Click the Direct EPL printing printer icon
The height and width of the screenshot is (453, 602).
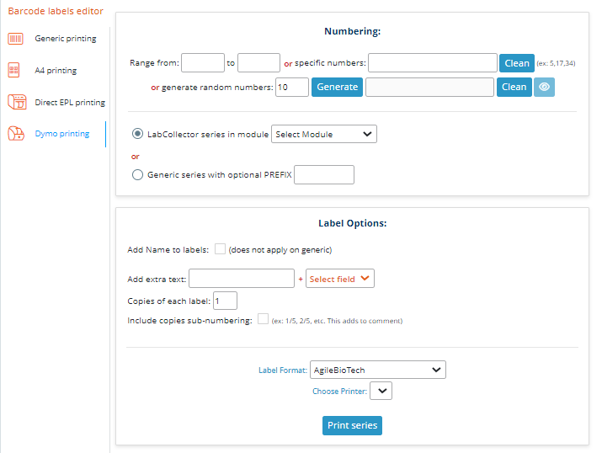(17, 102)
